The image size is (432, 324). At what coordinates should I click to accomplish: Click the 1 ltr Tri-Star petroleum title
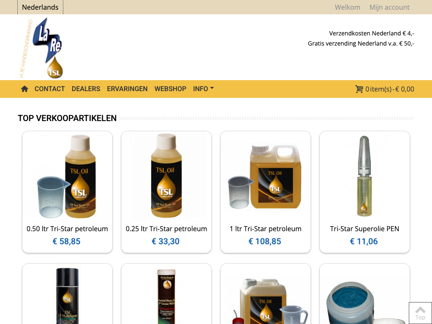[x=266, y=229]
